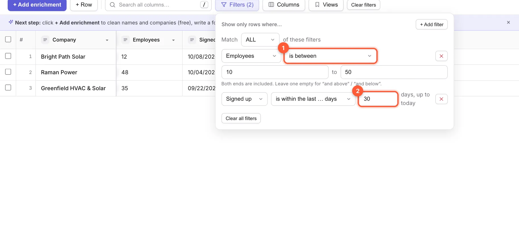
Task: Open 'is within the last … days' dropdown
Action: click(313, 99)
